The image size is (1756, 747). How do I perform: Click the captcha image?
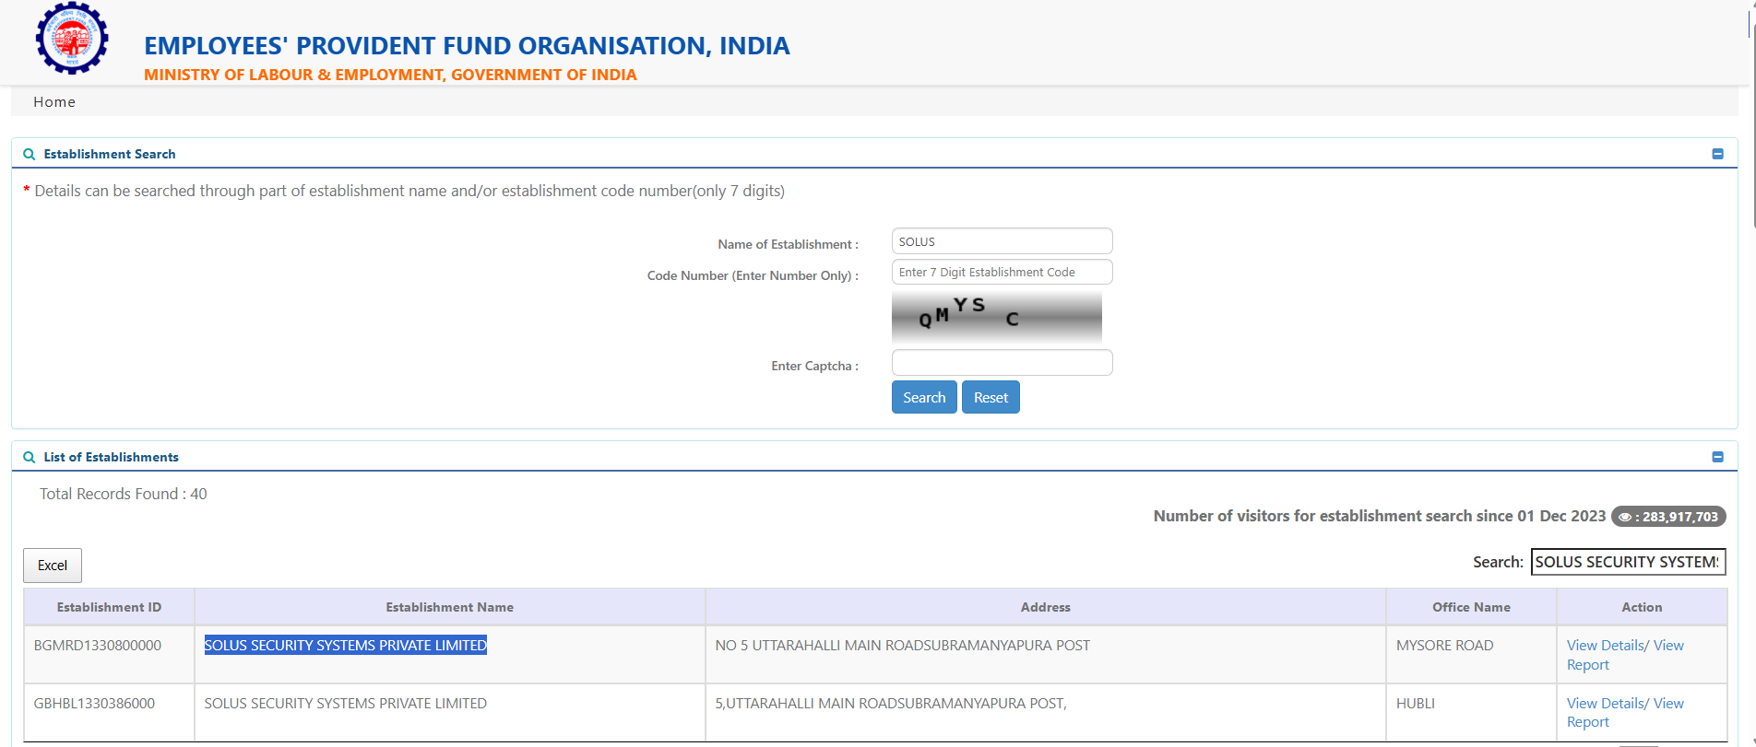coord(996,318)
